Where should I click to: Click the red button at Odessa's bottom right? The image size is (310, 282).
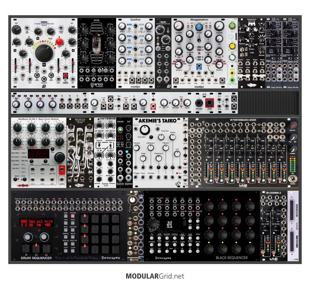click(x=66, y=75)
